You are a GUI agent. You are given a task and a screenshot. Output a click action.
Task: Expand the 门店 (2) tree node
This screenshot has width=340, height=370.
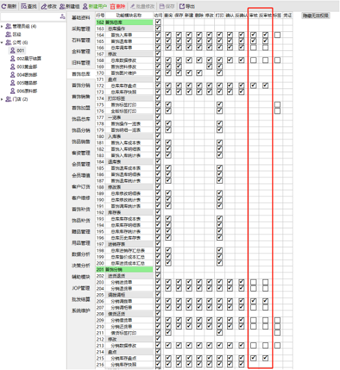(2, 99)
